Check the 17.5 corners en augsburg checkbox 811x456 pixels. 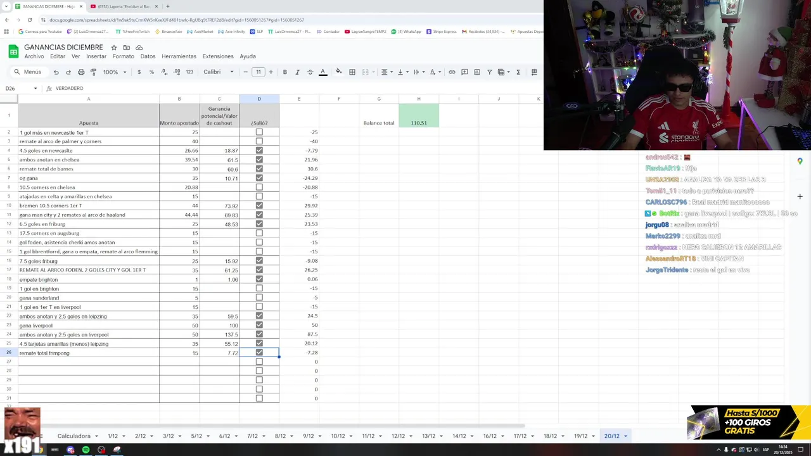259,233
